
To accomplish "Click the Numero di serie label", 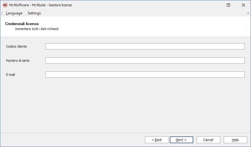I will tap(18, 60).
